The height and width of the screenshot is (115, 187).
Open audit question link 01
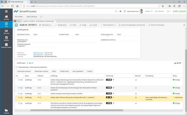(22, 103)
